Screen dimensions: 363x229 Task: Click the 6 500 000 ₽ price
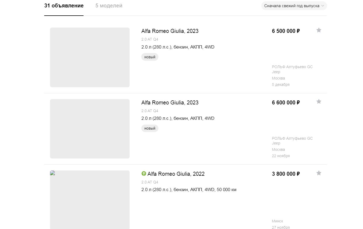286,31
